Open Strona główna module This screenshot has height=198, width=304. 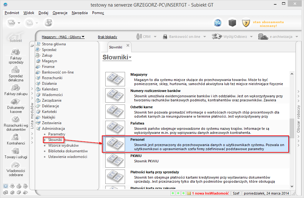(x=54, y=44)
